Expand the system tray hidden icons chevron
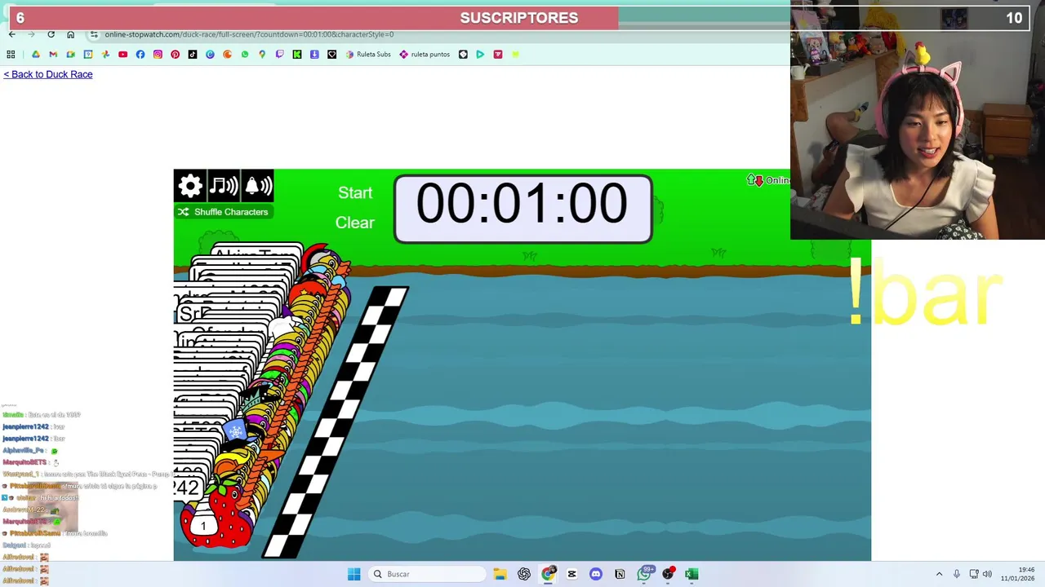 (939, 574)
